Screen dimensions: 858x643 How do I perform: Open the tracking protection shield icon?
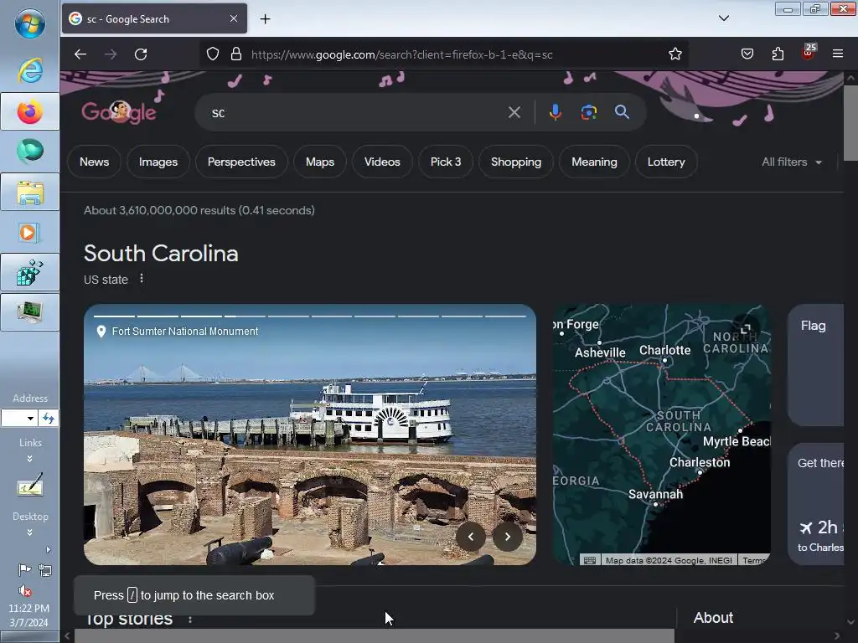[213, 54]
